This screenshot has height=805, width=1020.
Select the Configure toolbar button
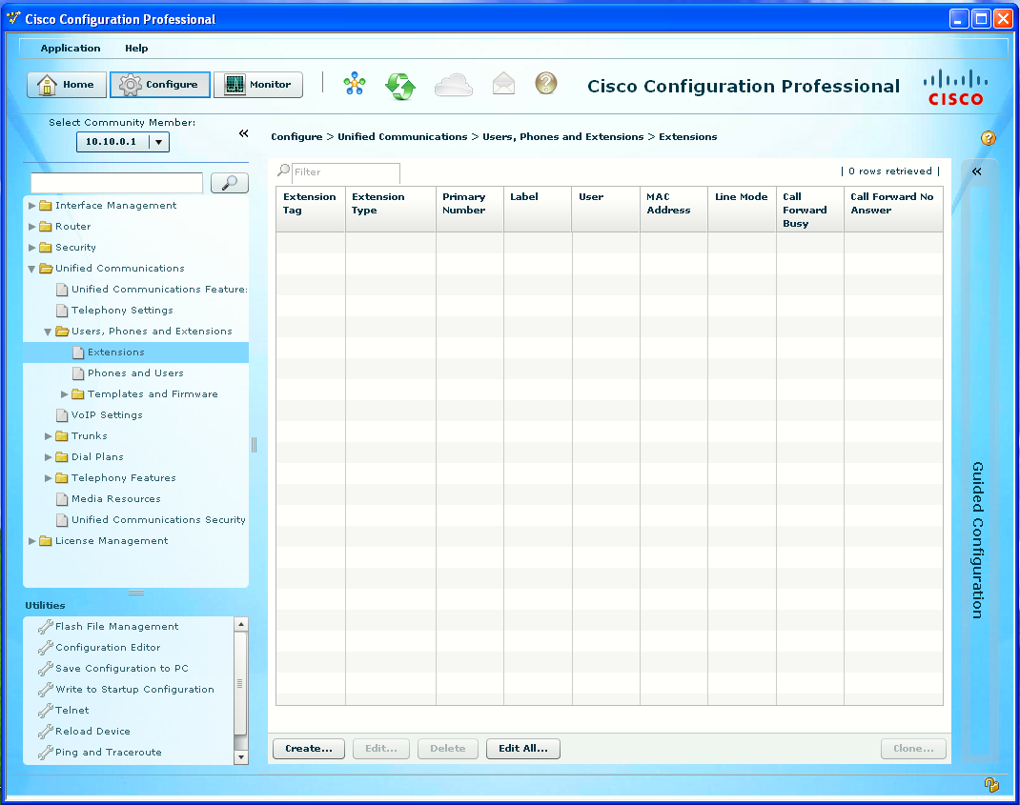click(x=160, y=85)
